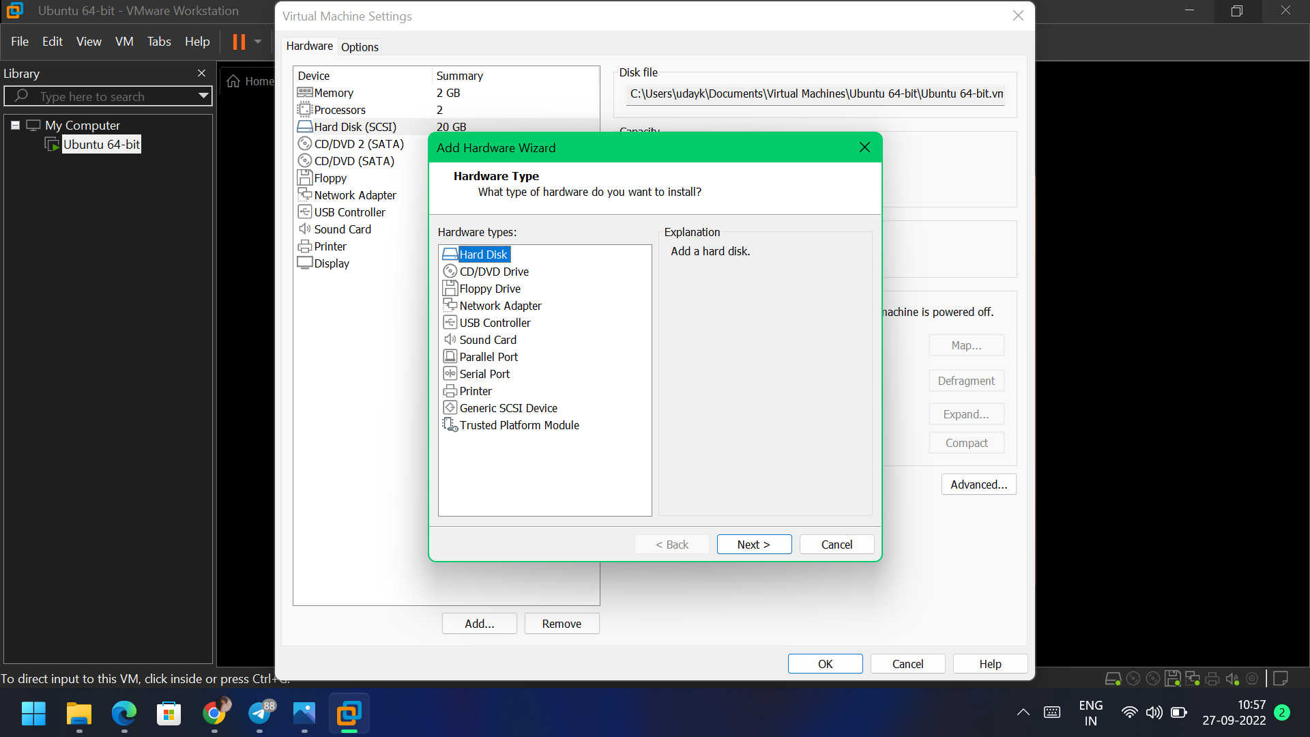Click the printer status icon in the bottom bar
This screenshot has width=1310, height=737.
(1212, 679)
